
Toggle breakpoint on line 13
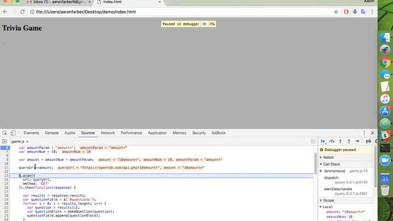(x=6, y=176)
